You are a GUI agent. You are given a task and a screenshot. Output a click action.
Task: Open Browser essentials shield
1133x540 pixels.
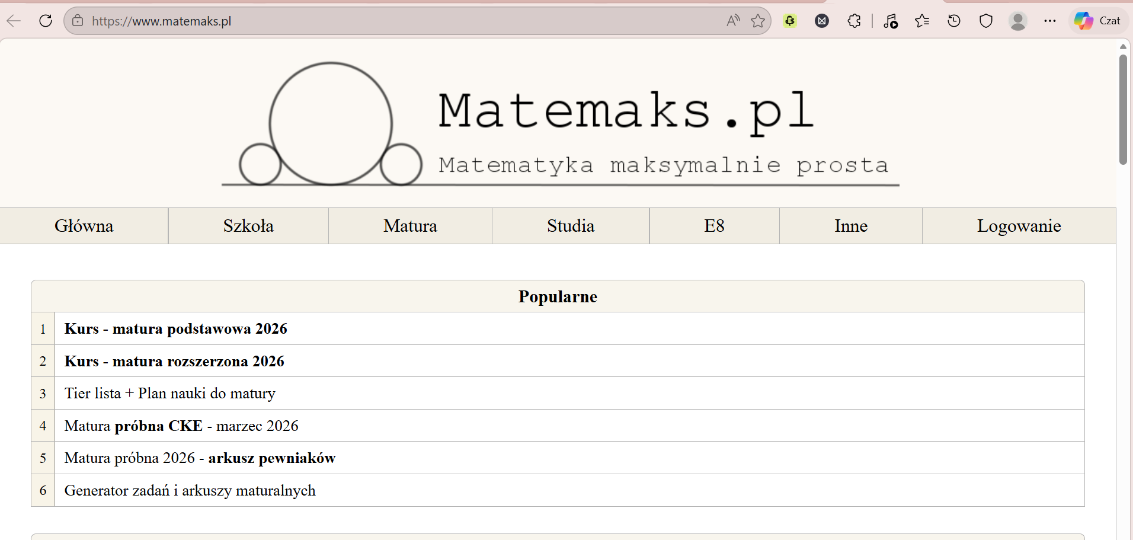pyautogui.click(x=985, y=21)
